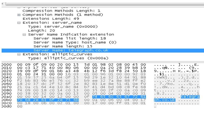
Task: Click hex offset 0060 in bytes pane
Action: pos(6,84)
